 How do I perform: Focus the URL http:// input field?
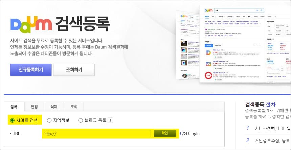click(97, 134)
